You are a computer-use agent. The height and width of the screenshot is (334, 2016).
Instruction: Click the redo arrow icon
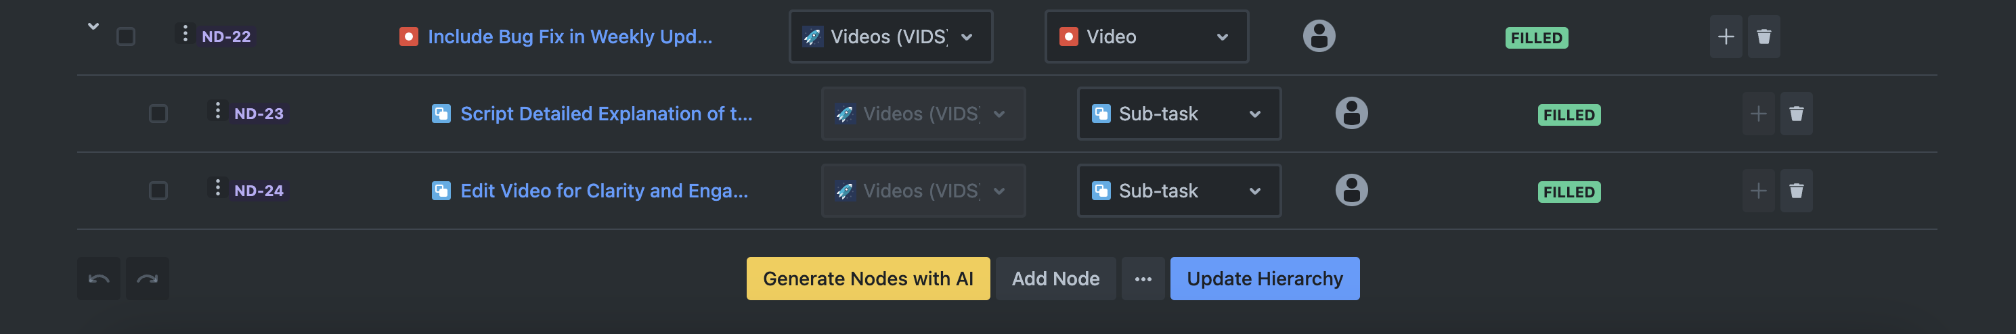[x=147, y=279]
